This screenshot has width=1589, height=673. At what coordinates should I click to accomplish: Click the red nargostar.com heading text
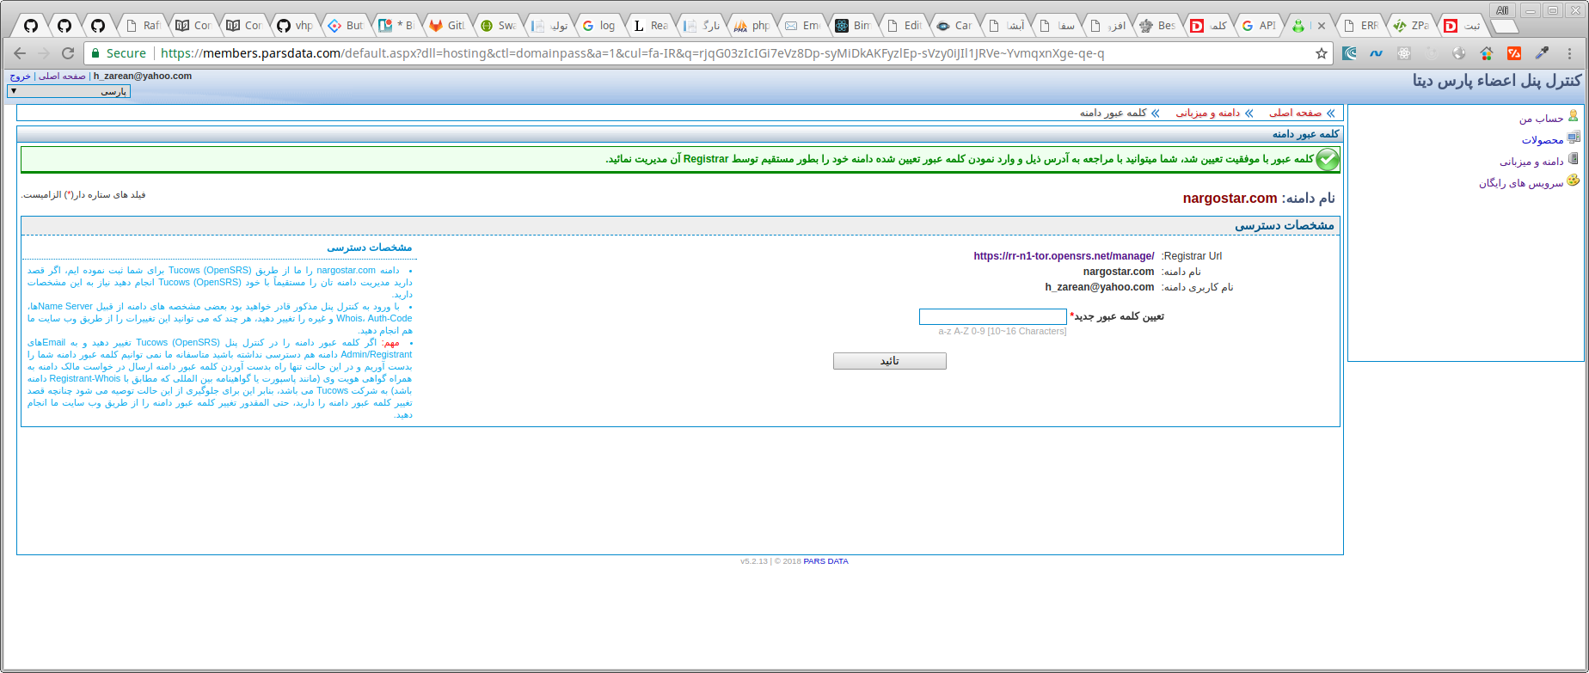1230,199
